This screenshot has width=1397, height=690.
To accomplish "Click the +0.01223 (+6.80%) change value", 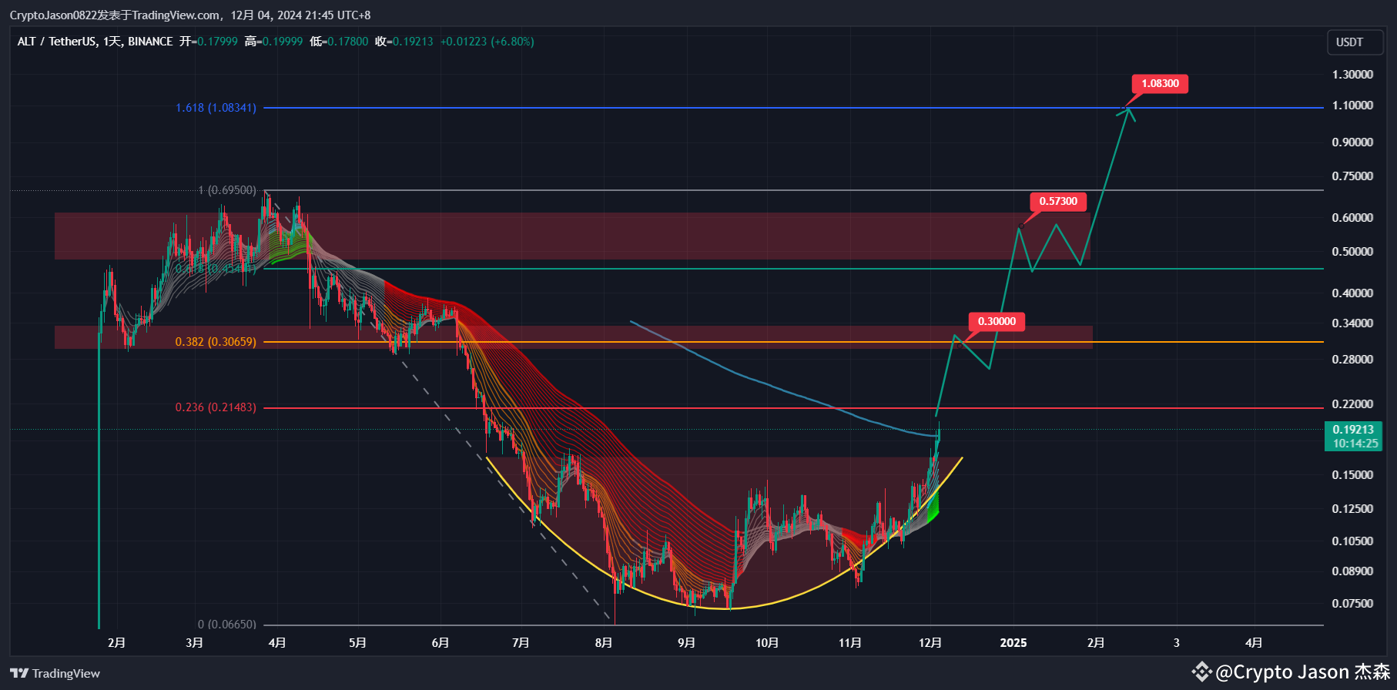I will 487,42.
